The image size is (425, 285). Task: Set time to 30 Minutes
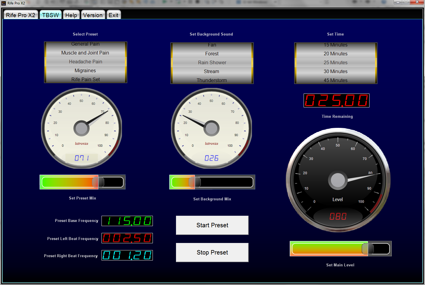(x=336, y=71)
